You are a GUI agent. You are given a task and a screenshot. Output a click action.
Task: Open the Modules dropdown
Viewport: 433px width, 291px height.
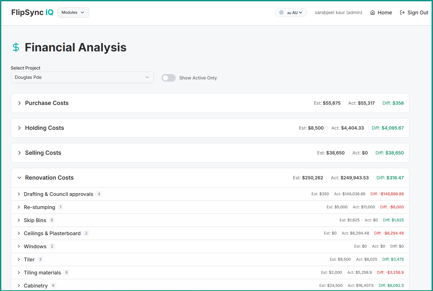[73, 12]
